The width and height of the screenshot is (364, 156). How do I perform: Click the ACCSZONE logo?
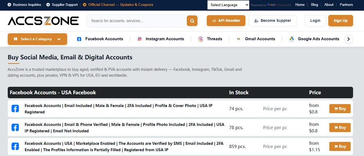(x=43, y=21)
